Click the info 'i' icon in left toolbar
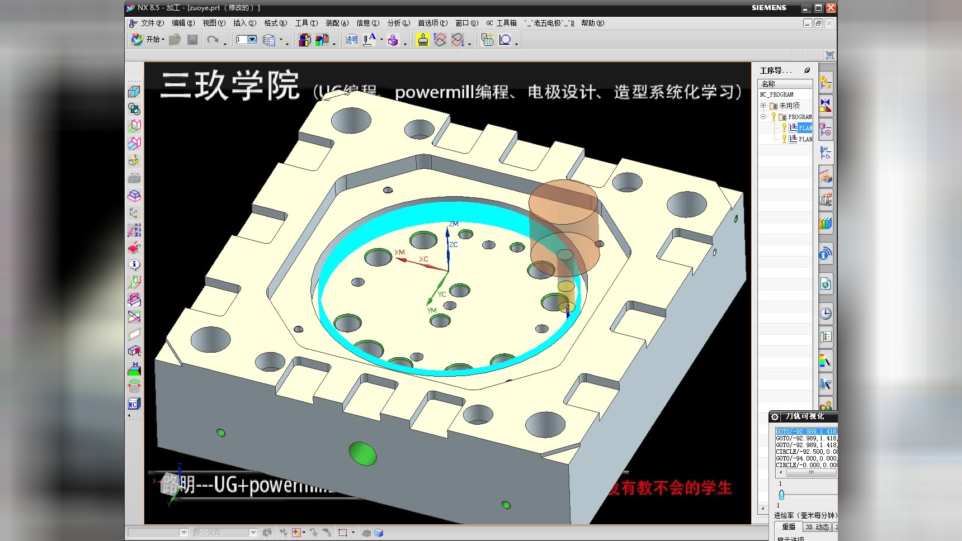Screen dimensions: 962x541 (134, 265)
